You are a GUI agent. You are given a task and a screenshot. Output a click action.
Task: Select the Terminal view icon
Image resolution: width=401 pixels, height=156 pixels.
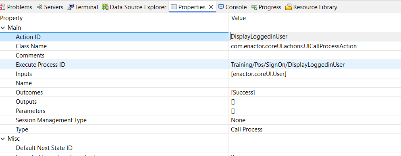click(x=71, y=7)
